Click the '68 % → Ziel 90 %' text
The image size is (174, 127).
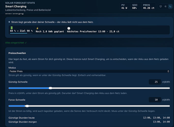click(21, 31)
